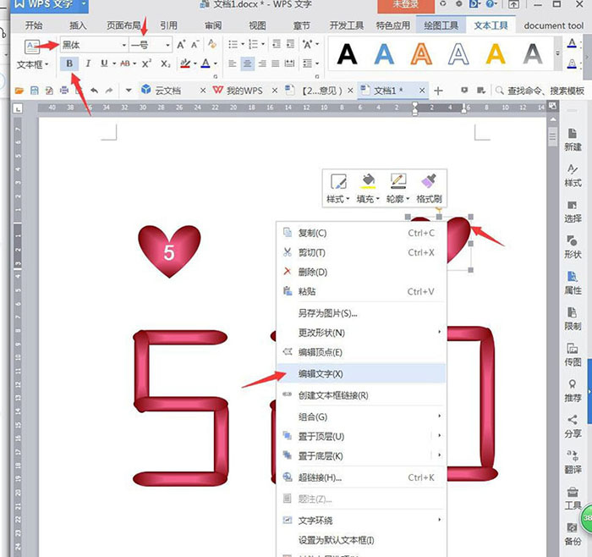
Task: Toggle Bold formatting button
Action: pyautogui.click(x=69, y=63)
